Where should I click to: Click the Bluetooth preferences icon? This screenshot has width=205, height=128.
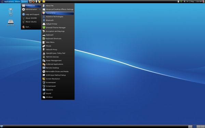[x=44, y=20]
